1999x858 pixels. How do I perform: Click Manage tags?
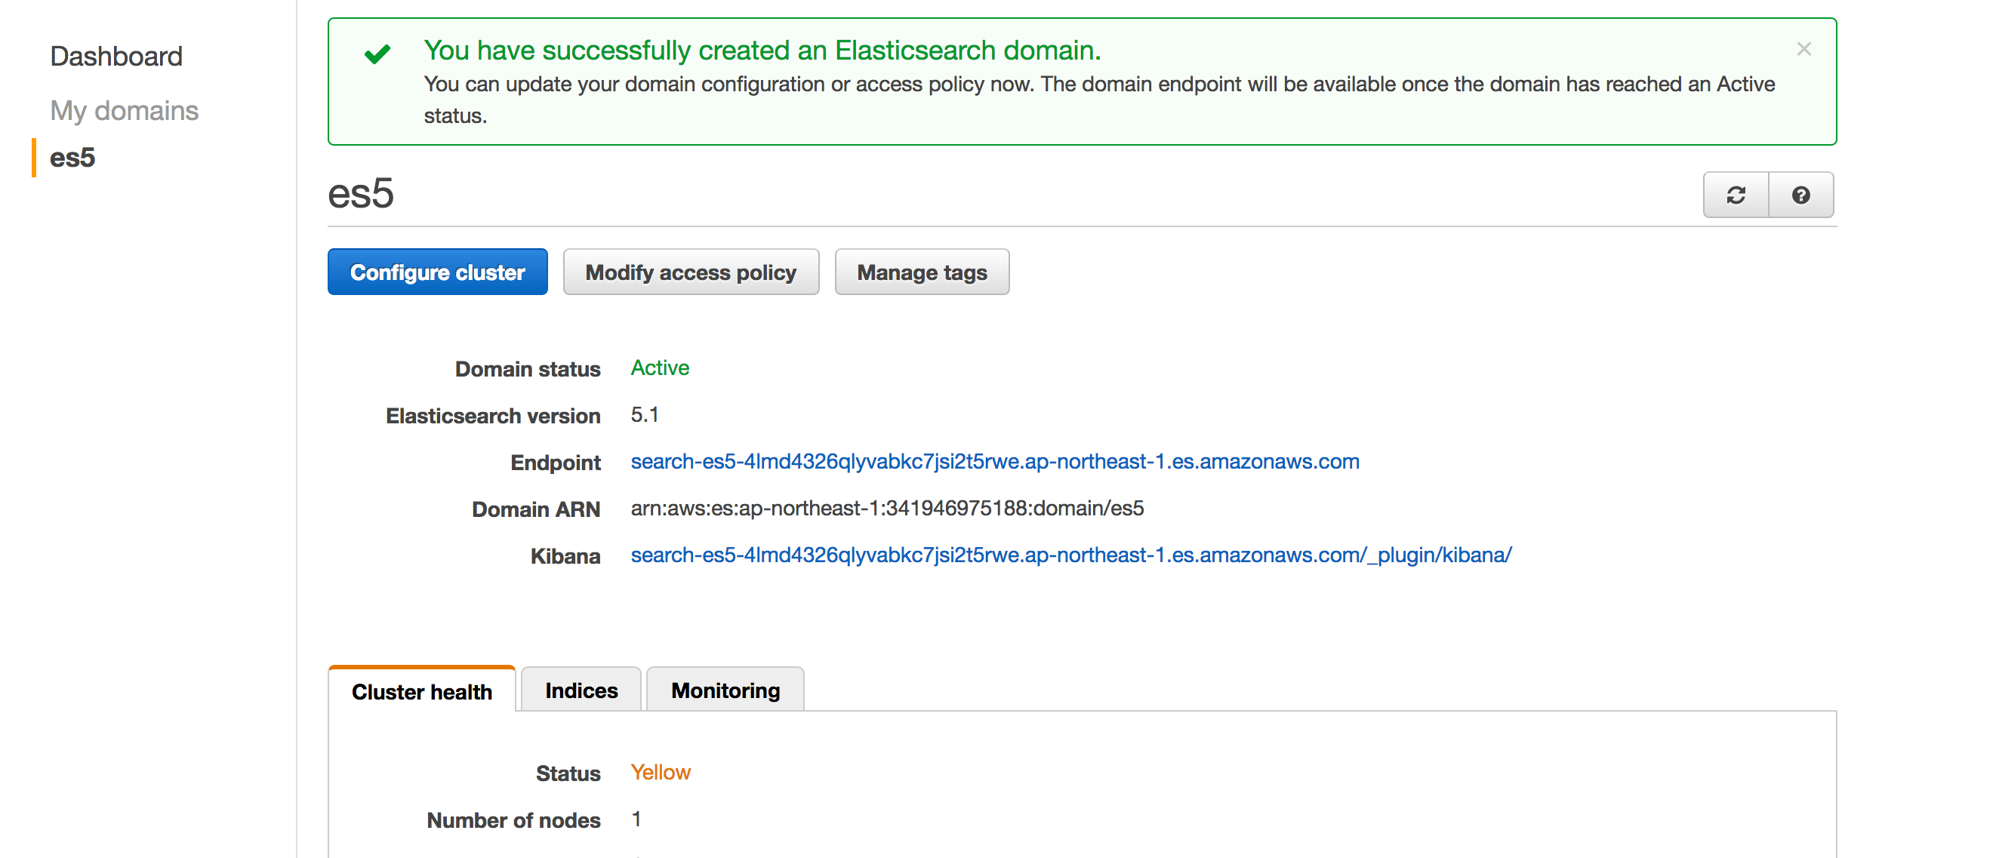coord(922,272)
